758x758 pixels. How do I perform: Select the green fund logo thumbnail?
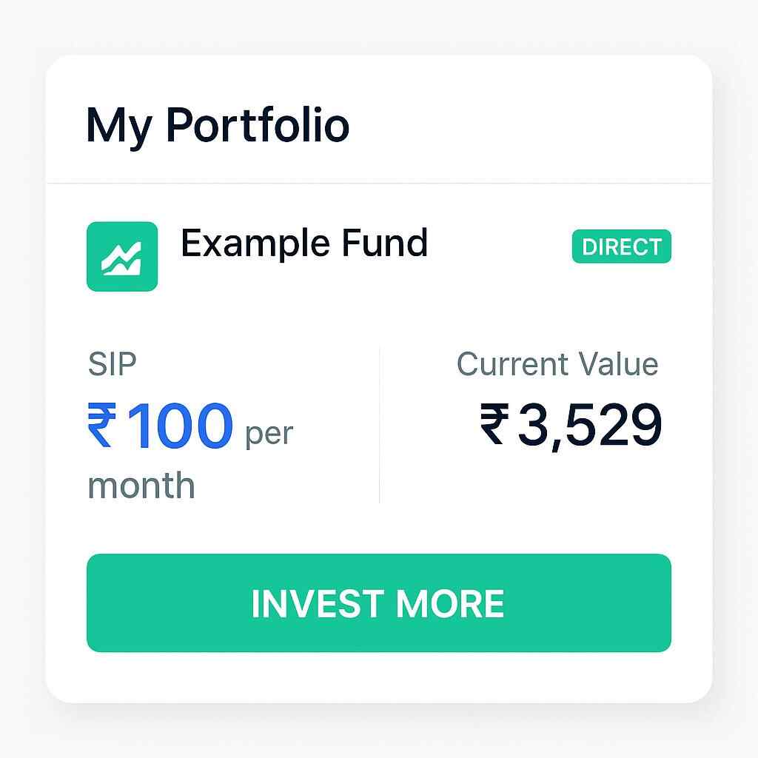click(123, 256)
